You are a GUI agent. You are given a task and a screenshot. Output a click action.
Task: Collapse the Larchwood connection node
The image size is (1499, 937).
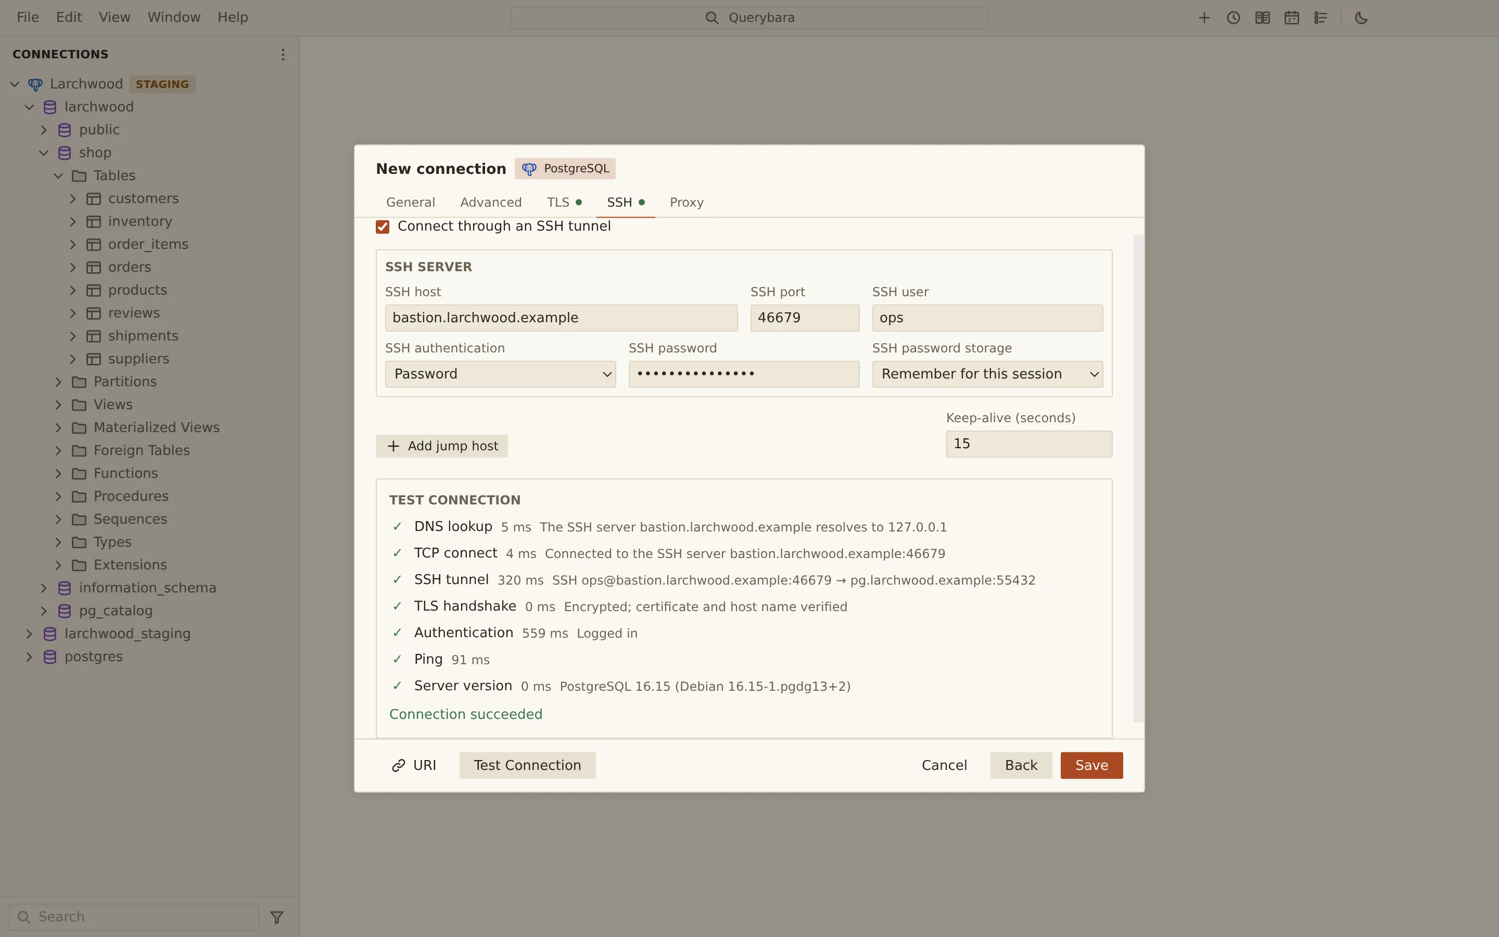15,84
